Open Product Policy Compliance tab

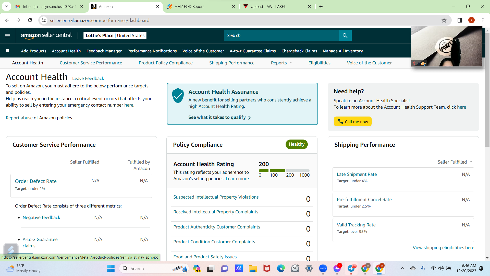click(166, 63)
